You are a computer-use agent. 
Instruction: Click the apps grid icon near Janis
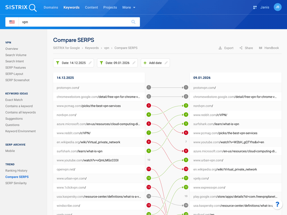pyautogui.click(x=255, y=7)
